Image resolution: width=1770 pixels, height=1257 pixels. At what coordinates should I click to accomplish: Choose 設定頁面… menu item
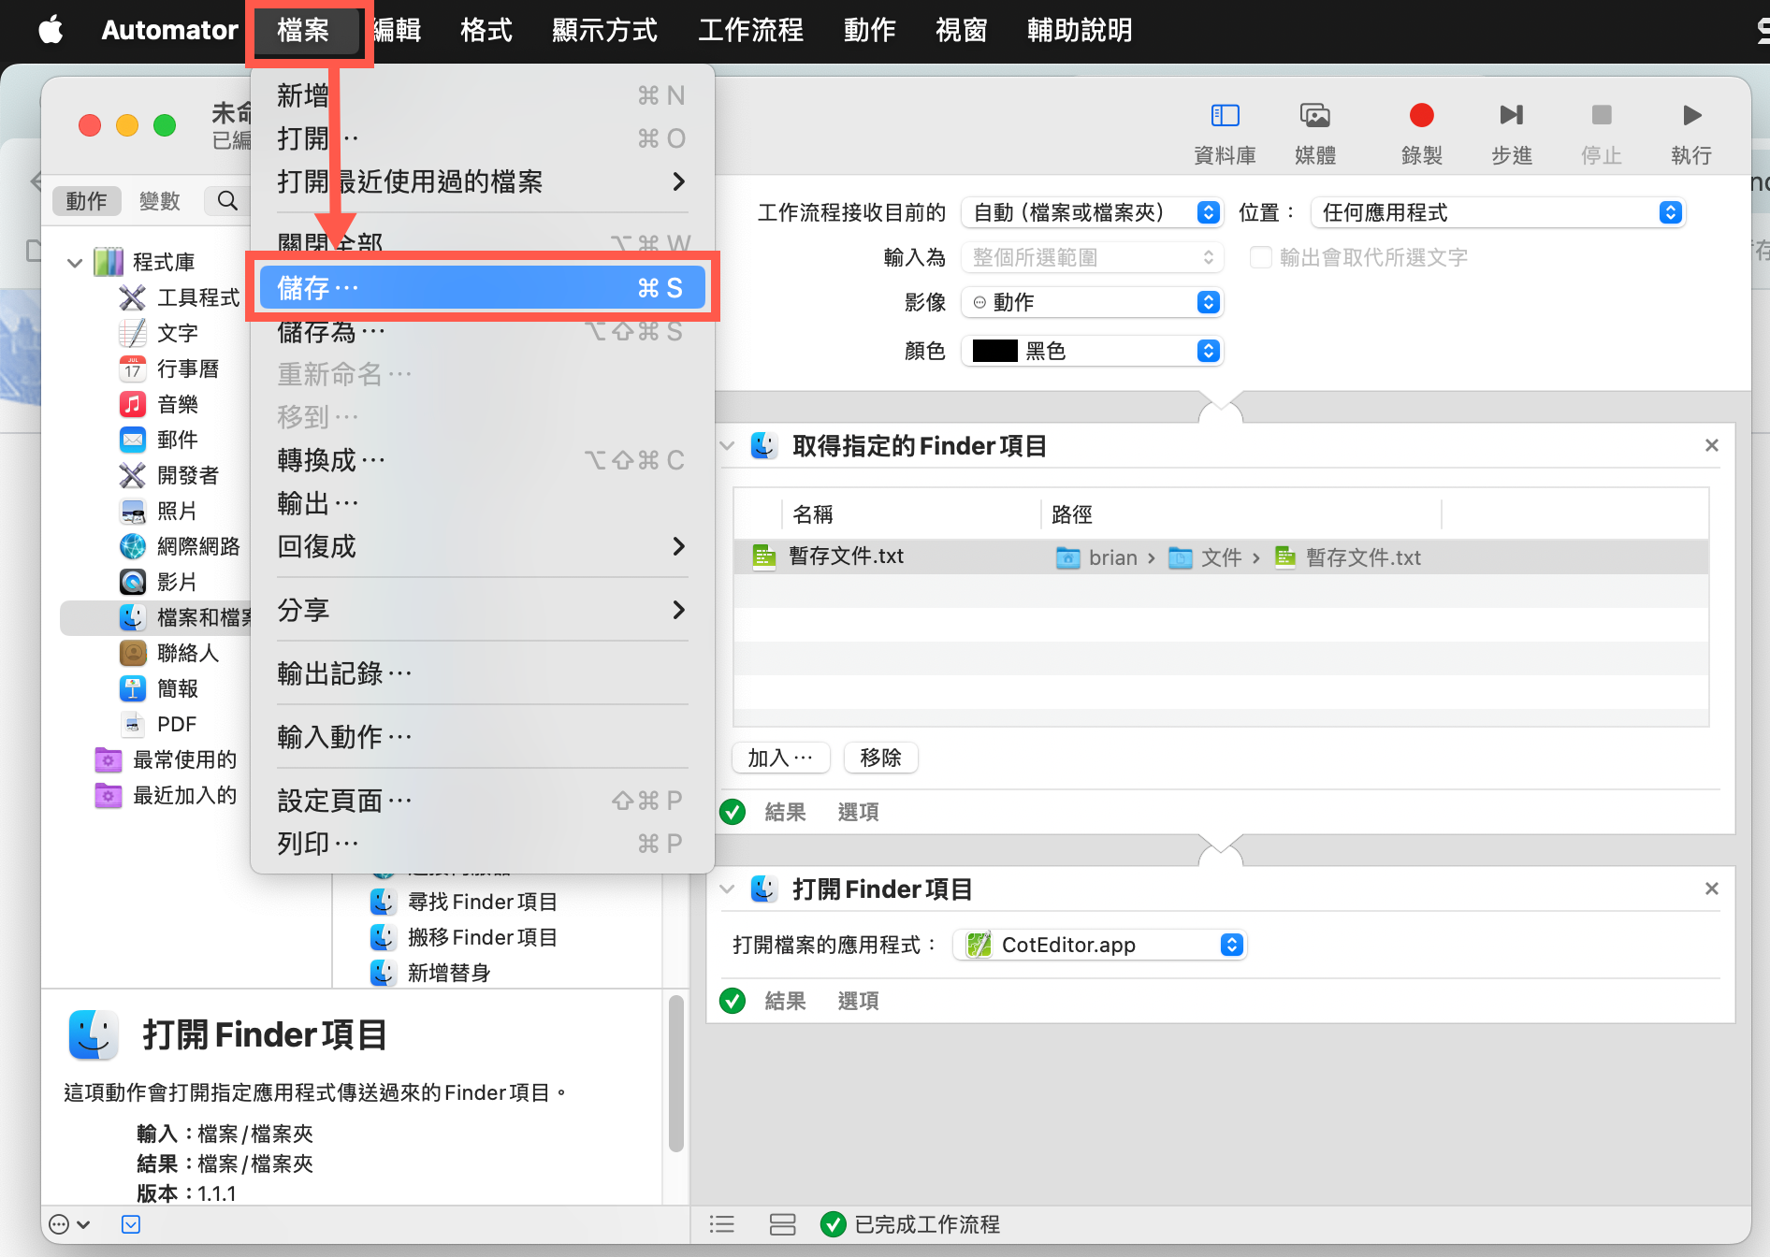pos(482,801)
